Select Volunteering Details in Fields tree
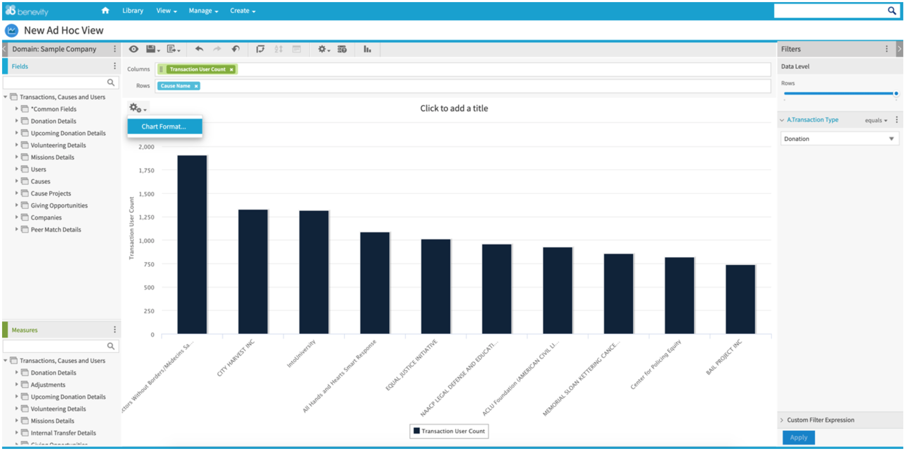This screenshot has height=451, width=905. (x=58, y=145)
